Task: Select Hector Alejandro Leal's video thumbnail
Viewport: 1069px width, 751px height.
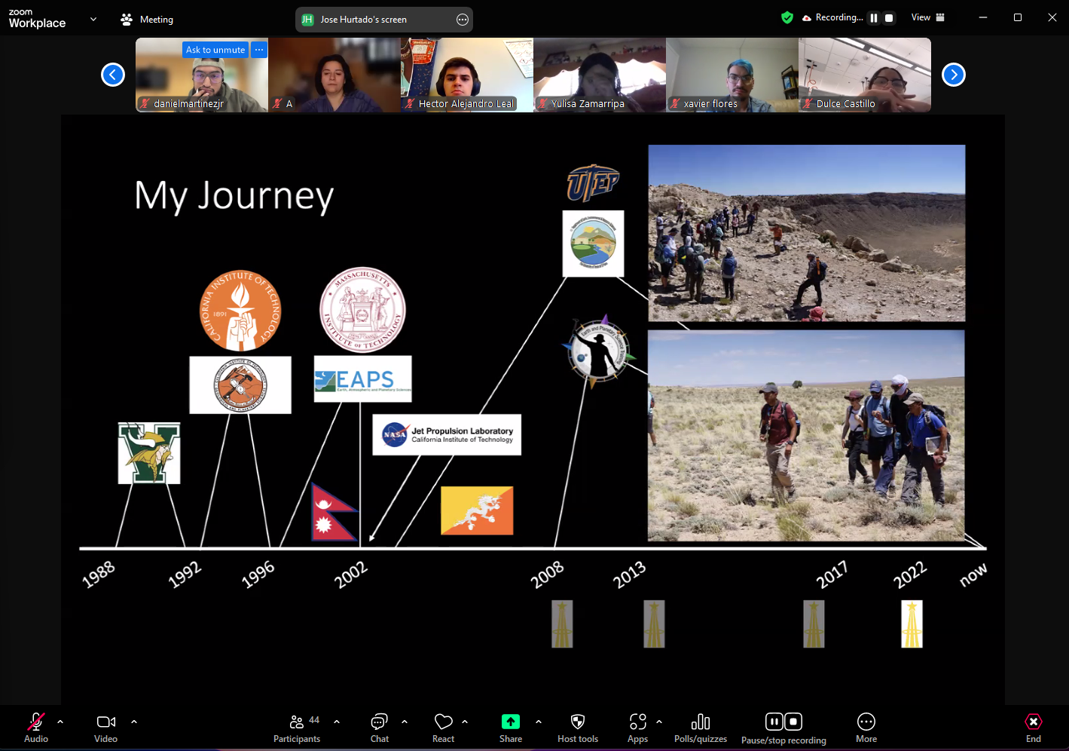Action: [467, 75]
